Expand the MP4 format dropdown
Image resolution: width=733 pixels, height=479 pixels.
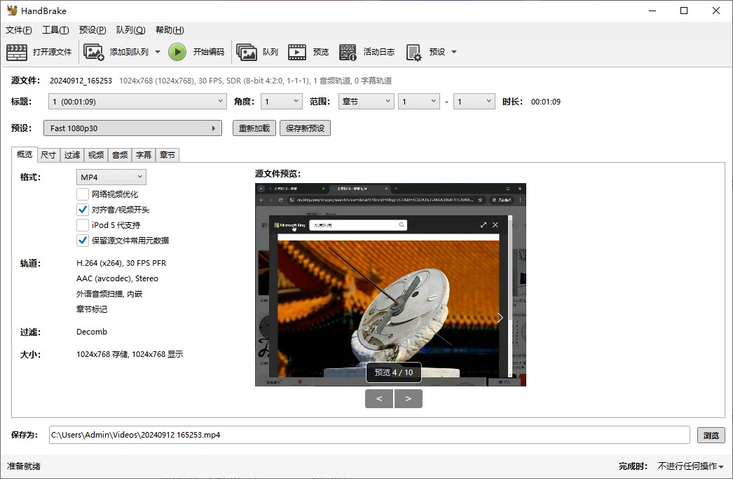(x=111, y=177)
